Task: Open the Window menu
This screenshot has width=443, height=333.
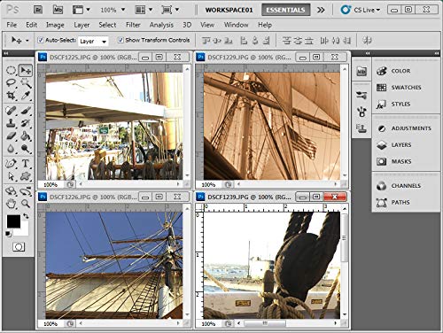Action: 236,25
